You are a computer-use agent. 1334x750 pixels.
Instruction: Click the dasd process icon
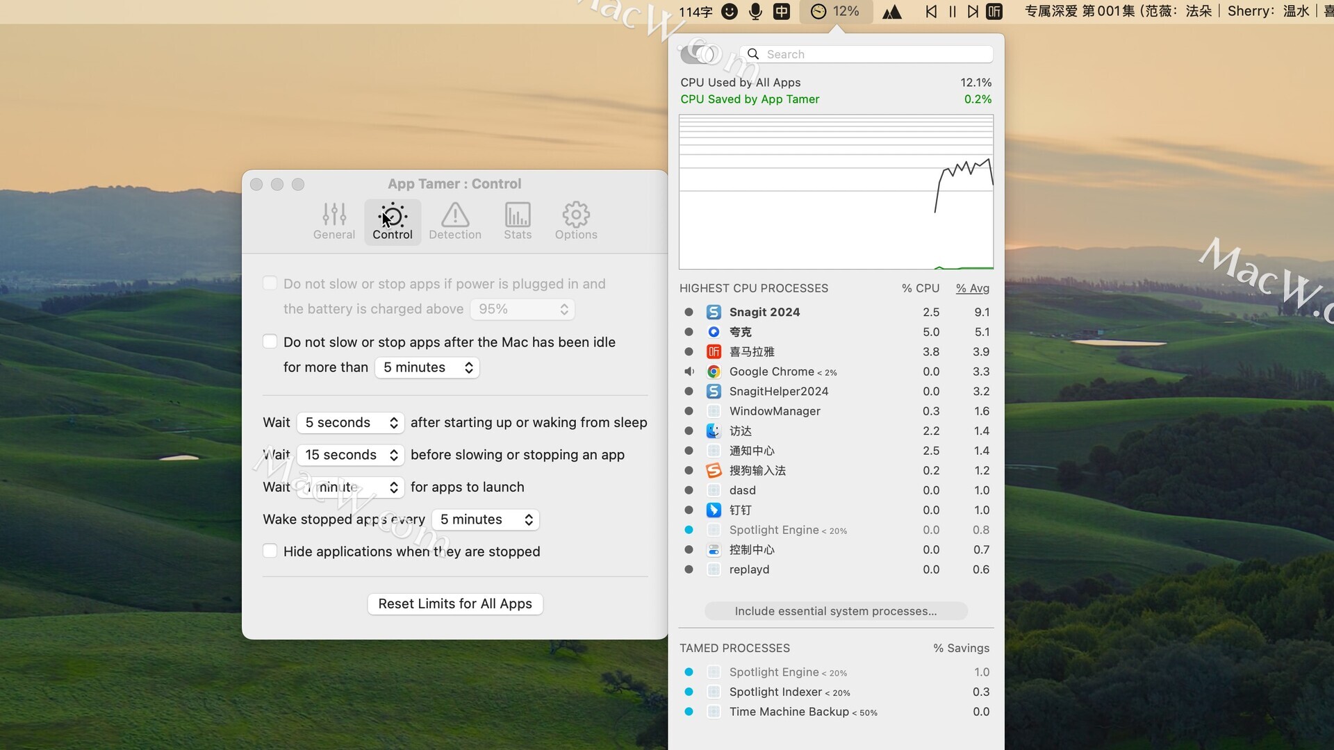(x=714, y=490)
